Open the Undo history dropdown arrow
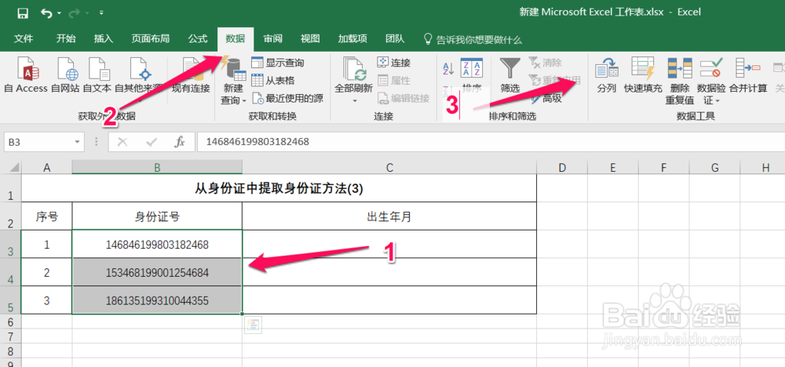 [59, 13]
